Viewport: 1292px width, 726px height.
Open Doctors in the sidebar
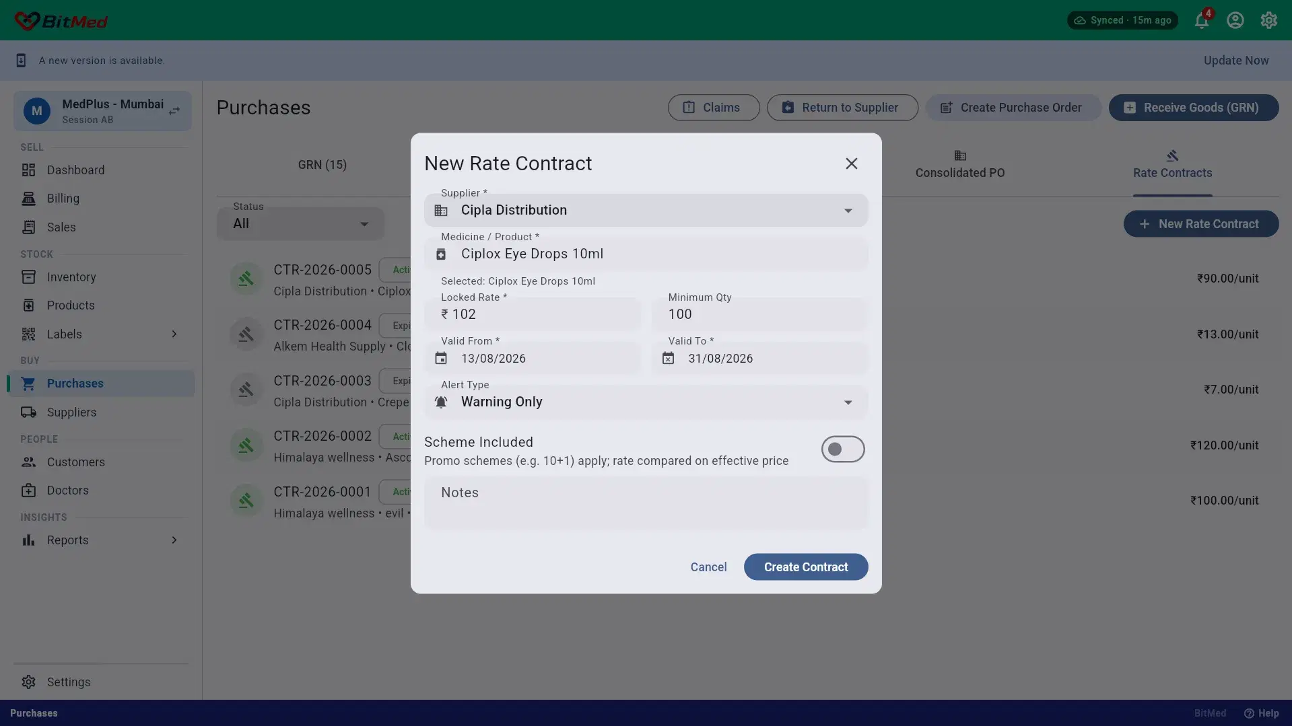tap(101, 491)
